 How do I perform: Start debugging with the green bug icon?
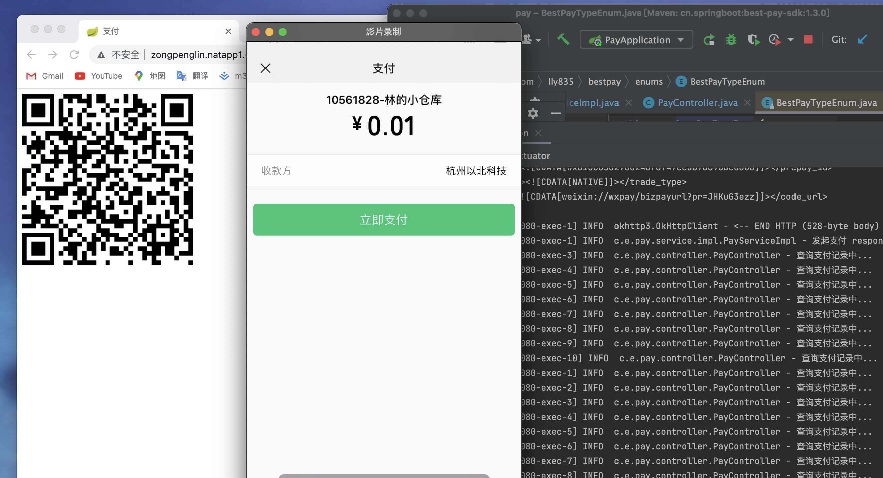pyautogui.click(x=731, y=40)
